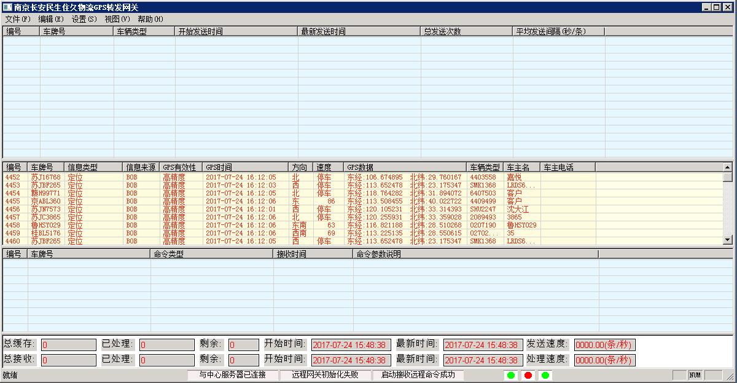Viewport: 737px width, 383px height.
Task: Click 最新时间 field in 总接收 row
Action: [x=483, y=360]
